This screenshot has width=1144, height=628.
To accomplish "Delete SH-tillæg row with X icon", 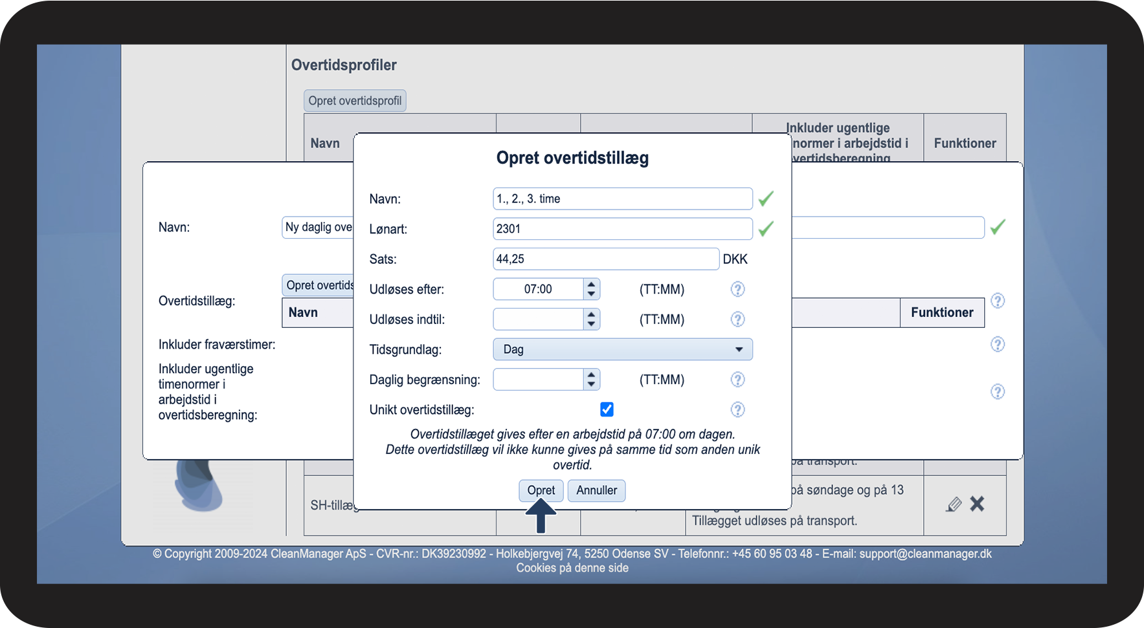I will (977, 504).
